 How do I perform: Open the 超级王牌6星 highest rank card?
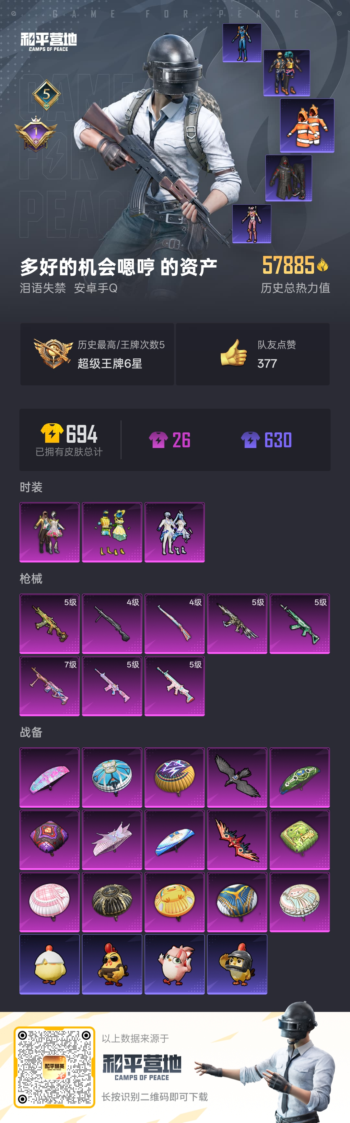(97, 354)
